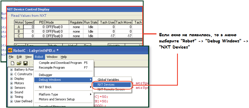Click the Regulate none cell of motor B
Viewport: 249px width, 108px height.
[76, 31]
